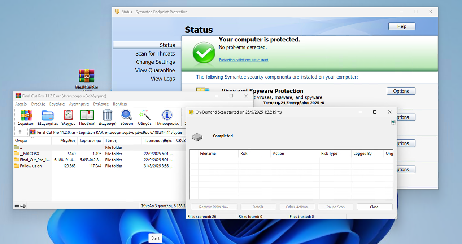Click the Έλεγχος test icon in WinRAR
The image size is (462, 244).
click(x=68, y=115)
